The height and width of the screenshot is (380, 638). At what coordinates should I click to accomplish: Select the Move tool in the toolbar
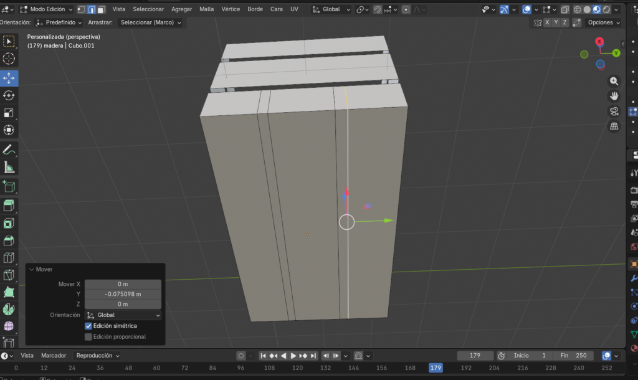[9, 78]
